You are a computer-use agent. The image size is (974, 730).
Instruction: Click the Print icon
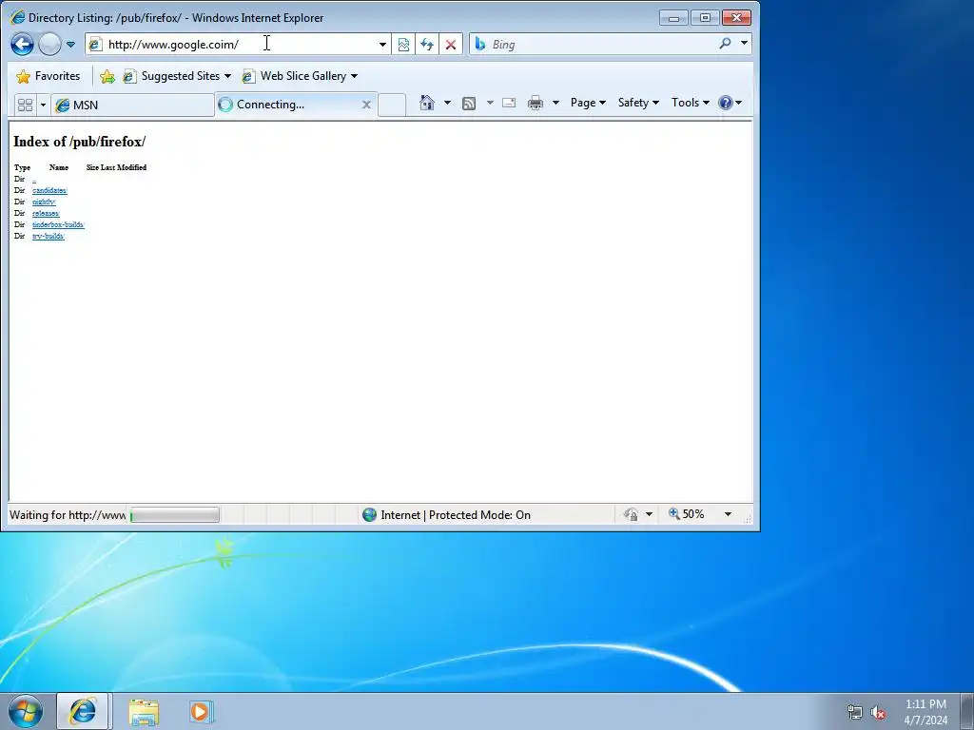pos(535,103)
